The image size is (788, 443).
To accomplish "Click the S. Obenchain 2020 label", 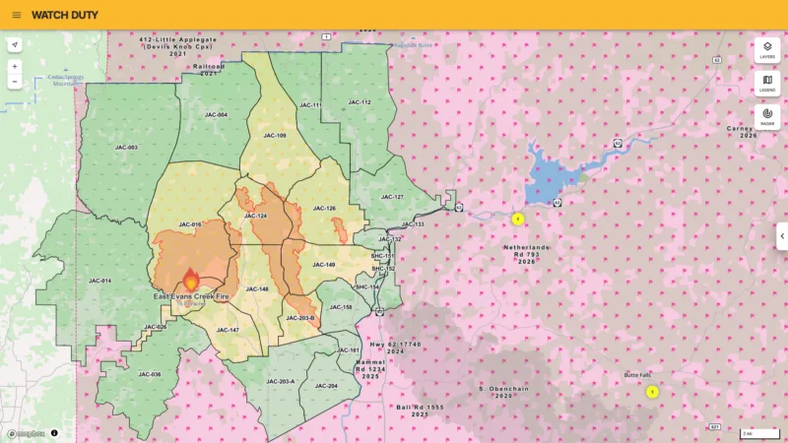I will tap(503, 392).
